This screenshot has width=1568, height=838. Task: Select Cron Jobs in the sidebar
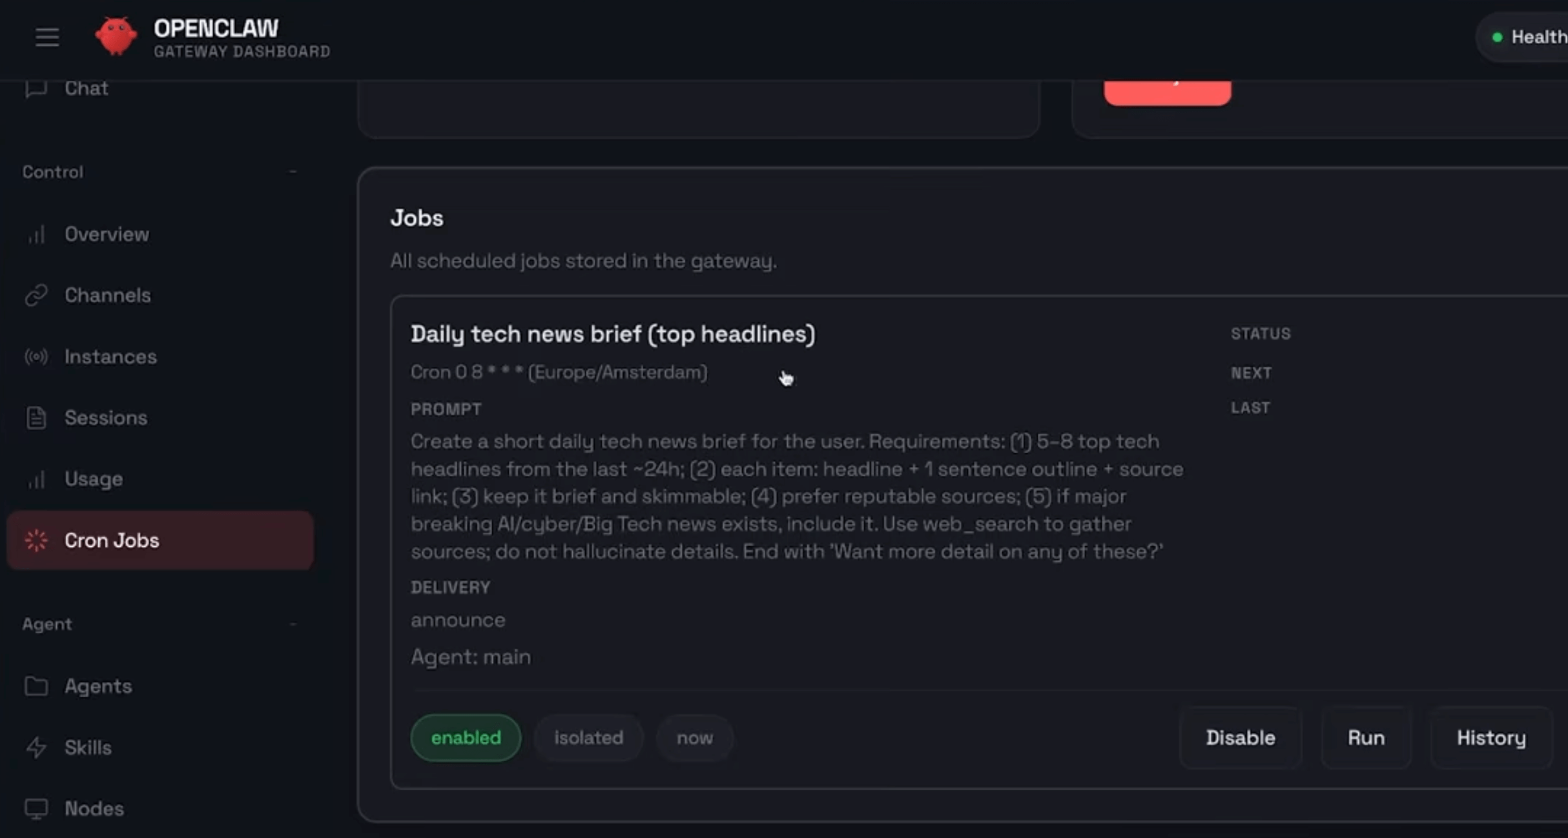112,540
